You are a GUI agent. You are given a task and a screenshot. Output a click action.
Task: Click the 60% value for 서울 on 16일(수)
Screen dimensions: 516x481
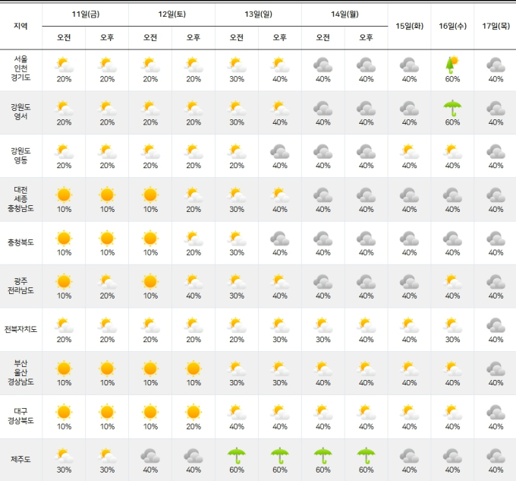point(452,79)
